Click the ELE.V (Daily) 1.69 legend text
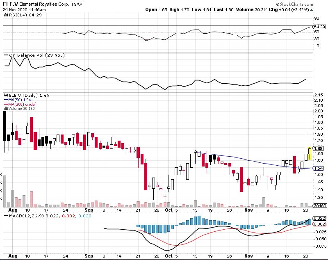Screen dimensions: 328x260 29,96
